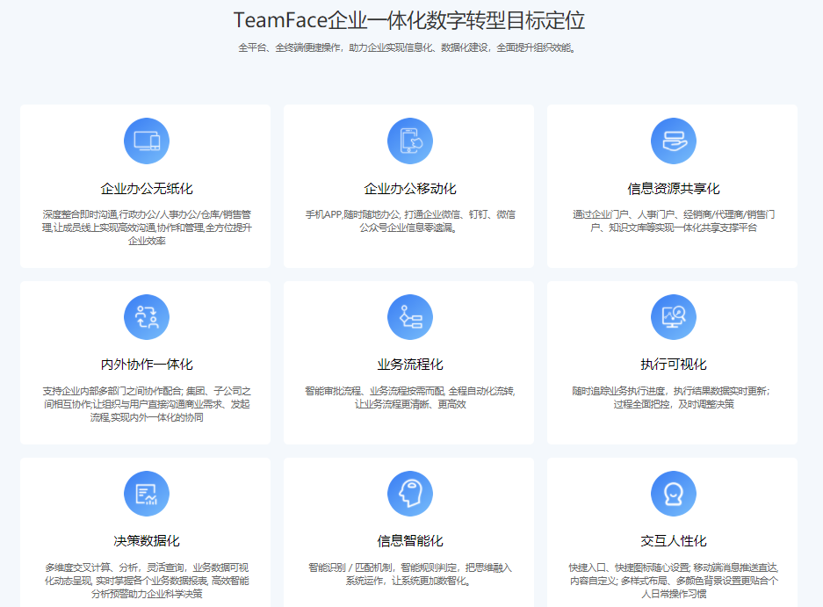
Task: Click the TeamFace企业一体化数字转型目标定位 heading
Action: pos(409,20)
